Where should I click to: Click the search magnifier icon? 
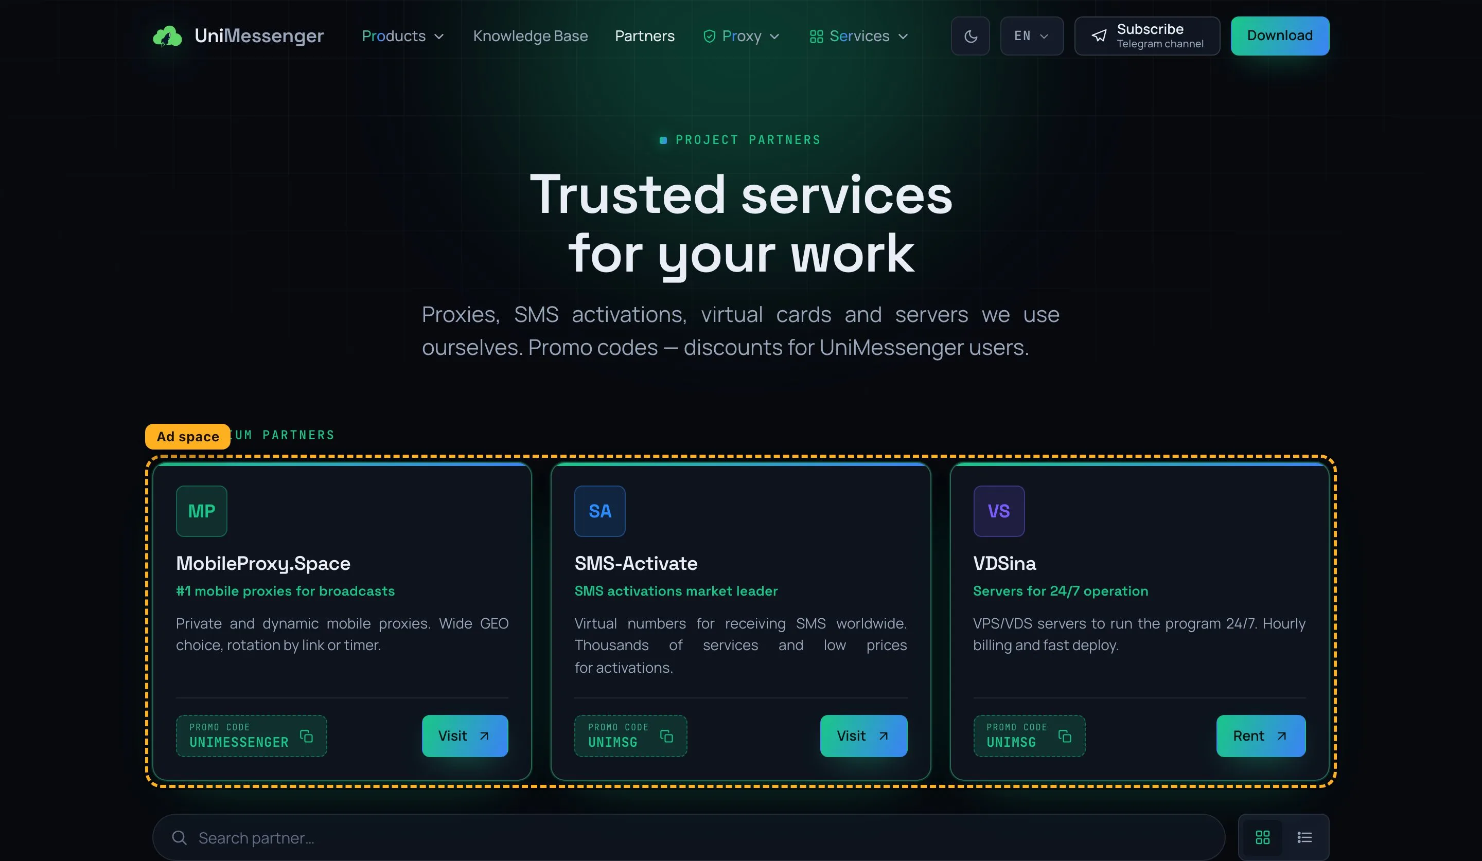pos(180,837)
